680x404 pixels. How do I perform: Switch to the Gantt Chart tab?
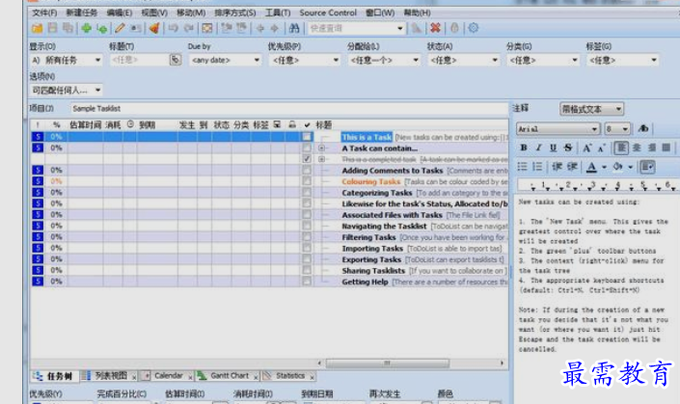(x=229, y=376)
